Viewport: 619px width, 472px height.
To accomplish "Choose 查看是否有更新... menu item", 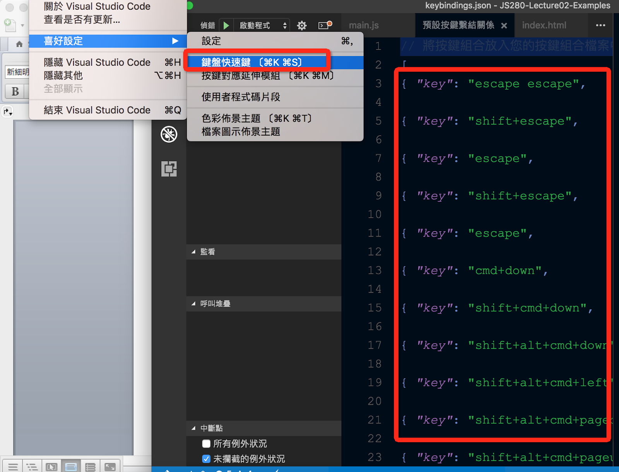I will (108, 19).
